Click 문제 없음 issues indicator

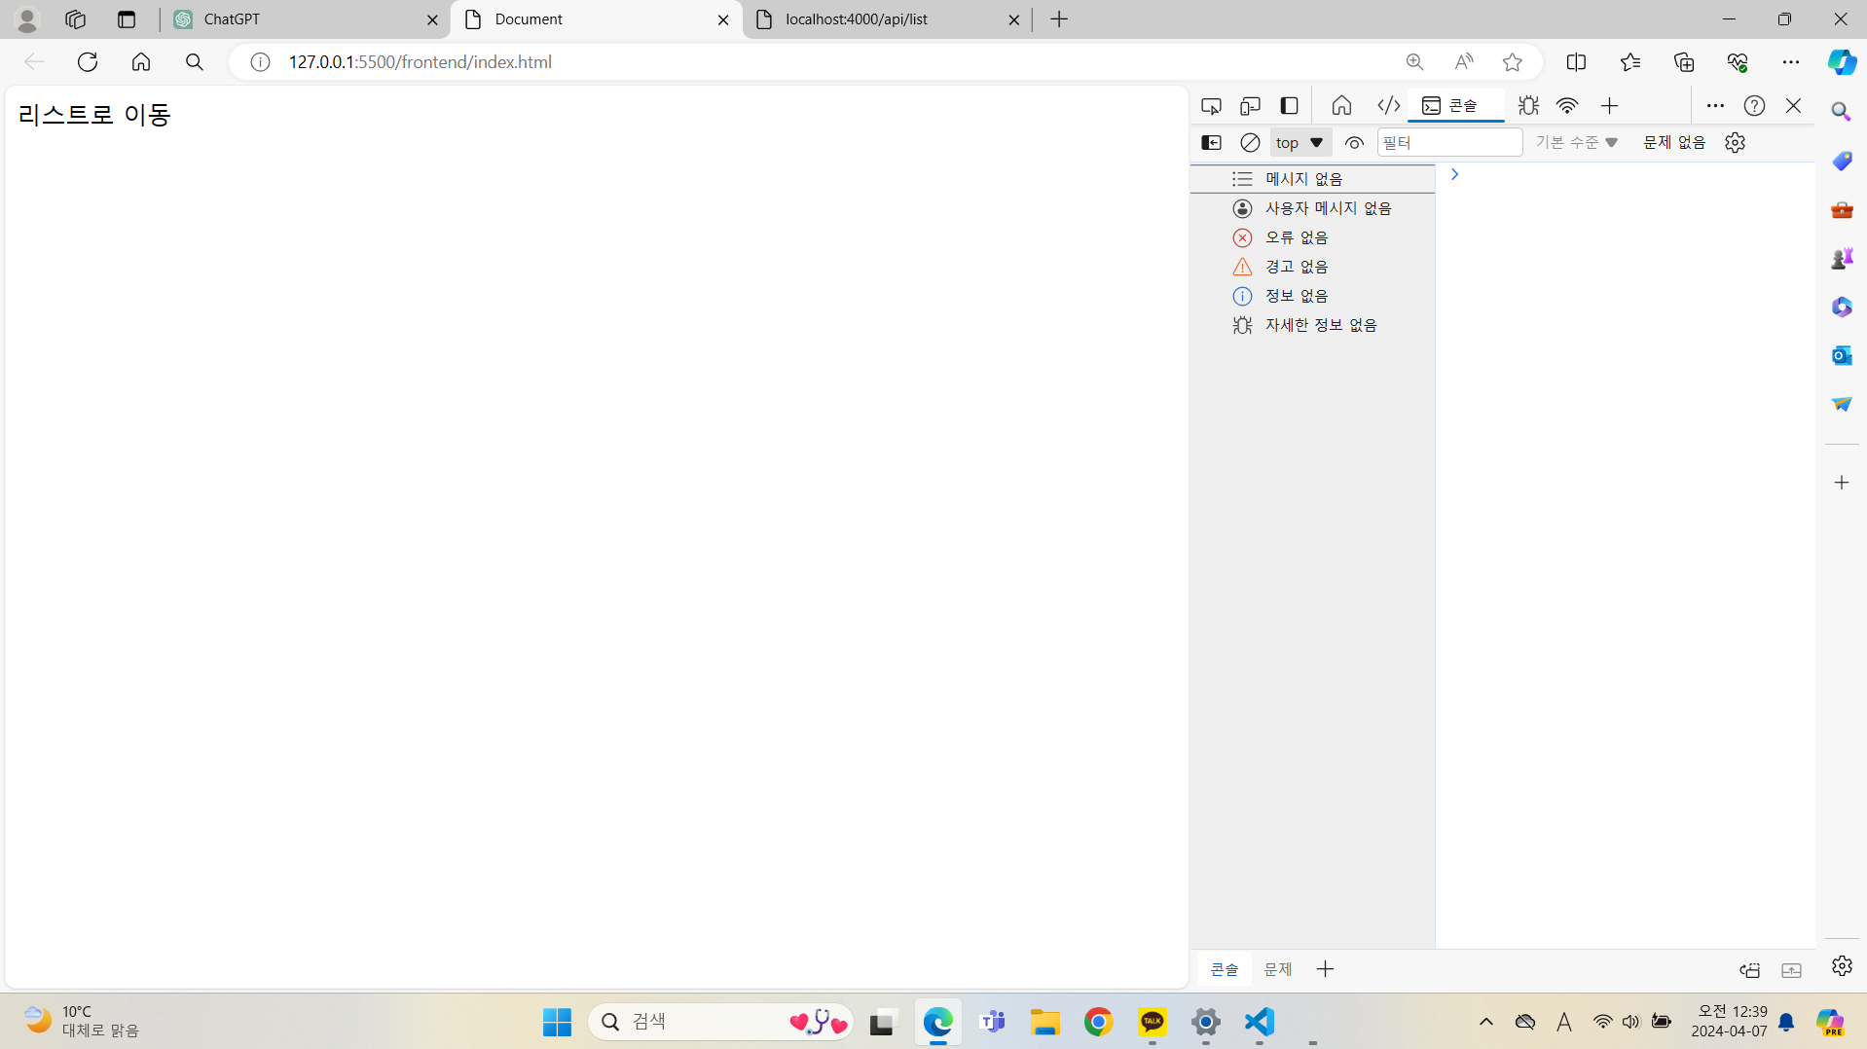(x=1674, y=143)
